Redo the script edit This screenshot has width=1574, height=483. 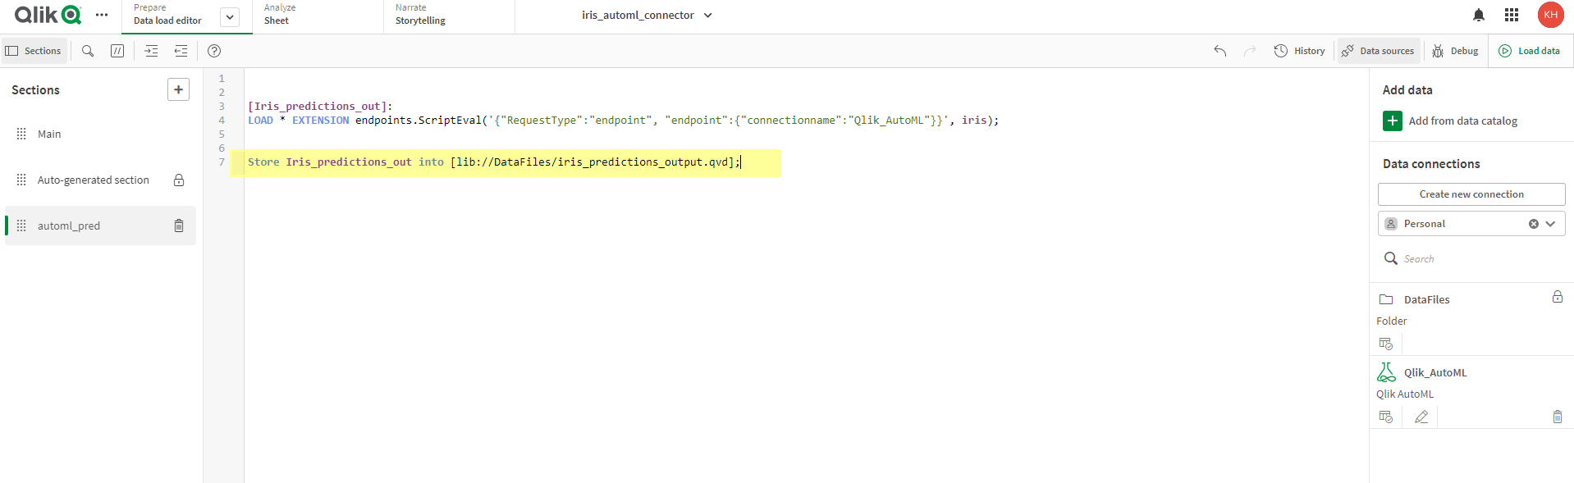click(1250, 51)
